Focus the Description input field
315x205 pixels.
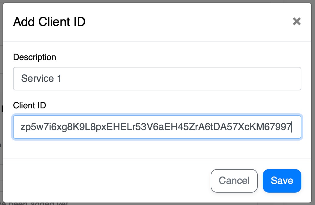(157, 79)
